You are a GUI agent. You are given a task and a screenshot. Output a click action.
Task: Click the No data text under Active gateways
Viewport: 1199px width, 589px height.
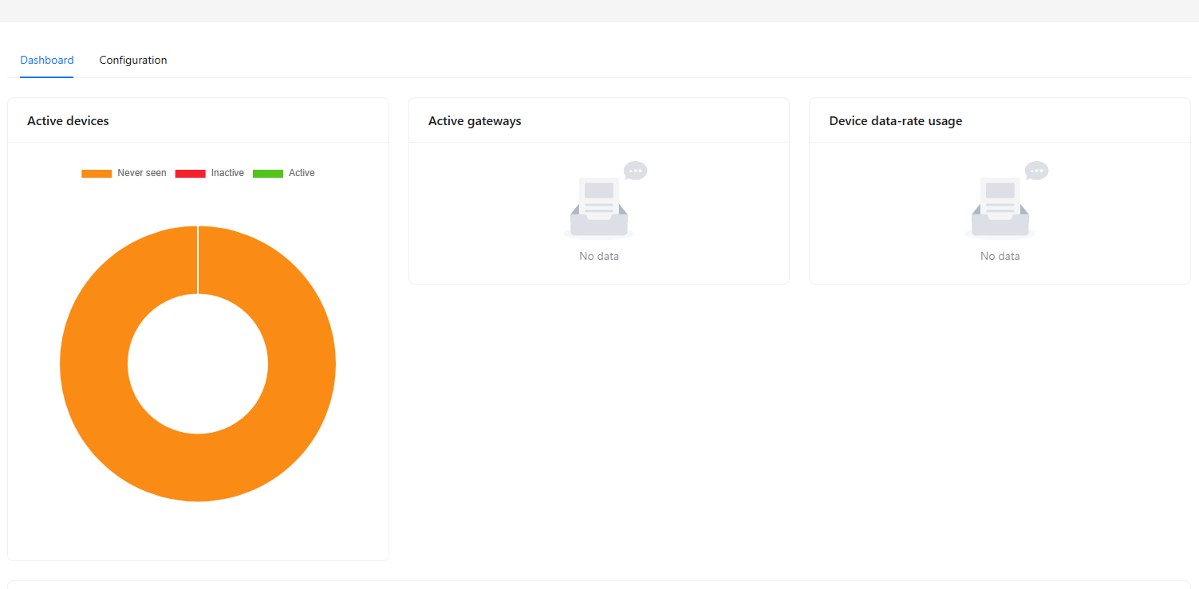(x=599, y=257)
